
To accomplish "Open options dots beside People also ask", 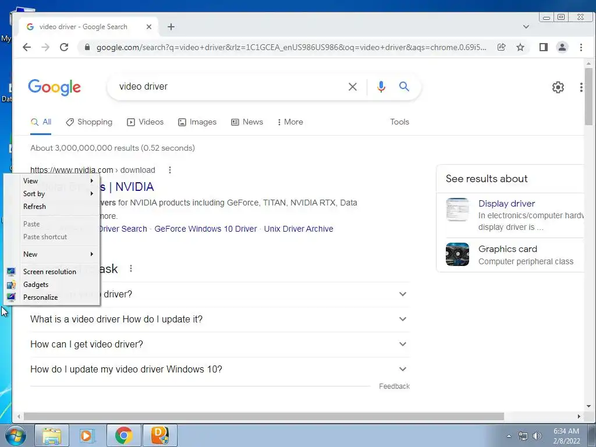I will click(x=131, y=269).
